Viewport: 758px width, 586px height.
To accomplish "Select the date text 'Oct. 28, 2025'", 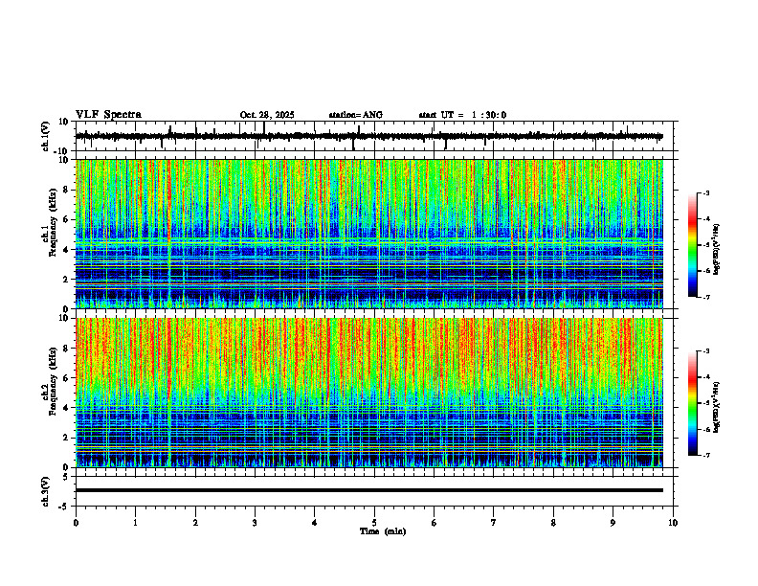I will point(267,115).
